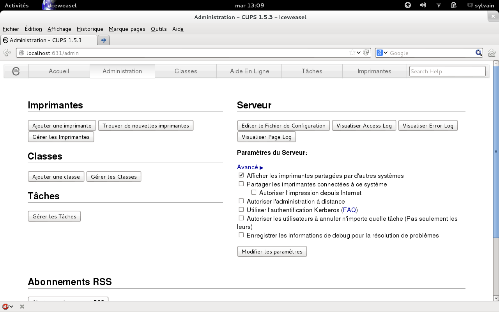Open the search engine dropdown next to Google
The height and width of the screenshot is (312, 499).
382,53
